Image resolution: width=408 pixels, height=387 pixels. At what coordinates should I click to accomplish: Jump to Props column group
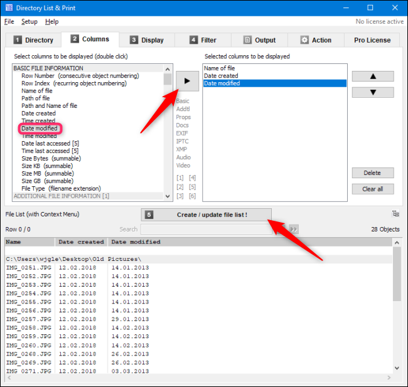pos(183,117)
